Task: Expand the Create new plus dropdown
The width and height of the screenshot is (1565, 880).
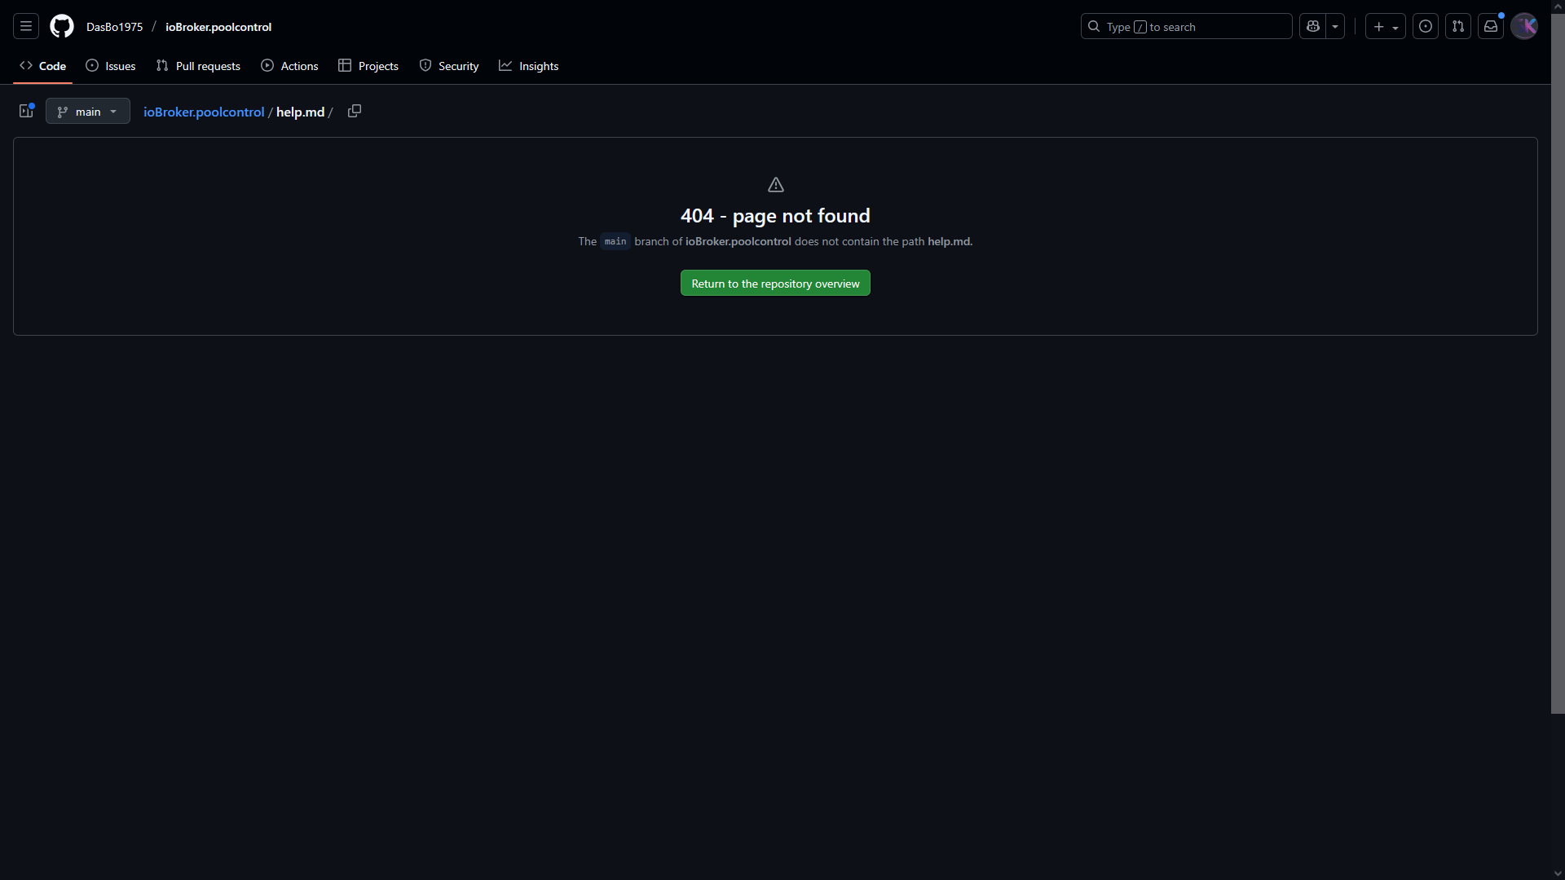Action: coord(1385,27)
